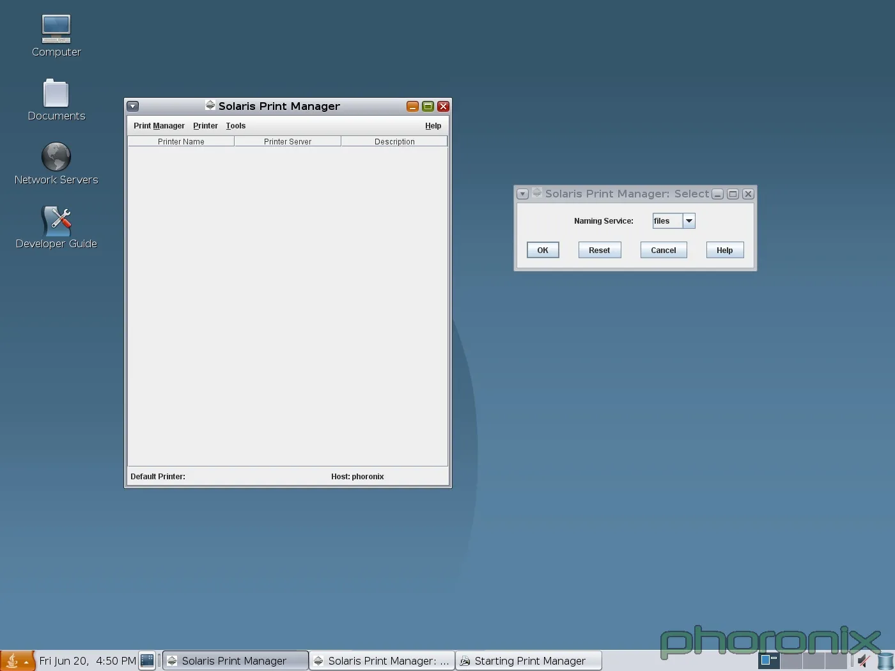Open the Computer desktop icon

[56, 36]
